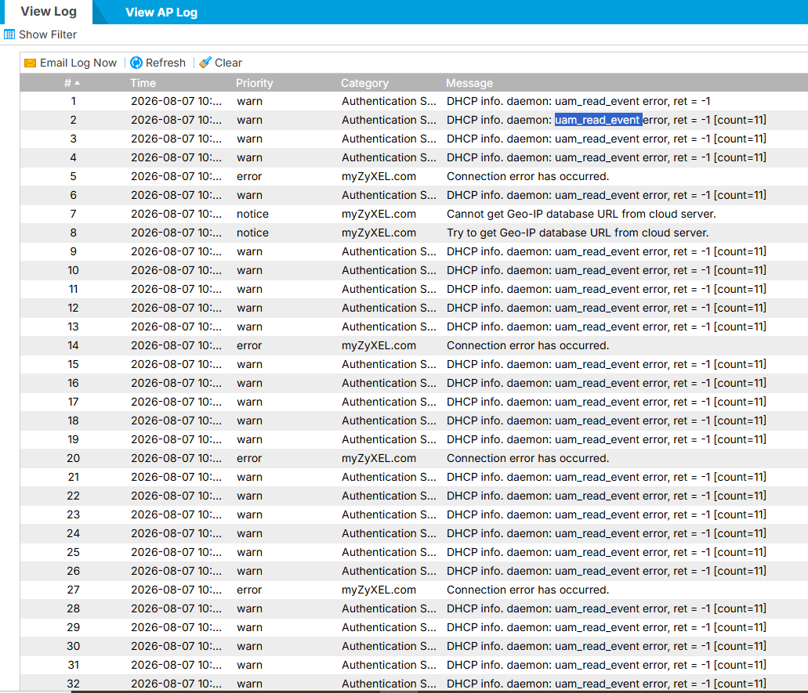This screenshot has width=808, height=693.
Task: Click DHCP info message in row 11
Action: click(606, 290)
